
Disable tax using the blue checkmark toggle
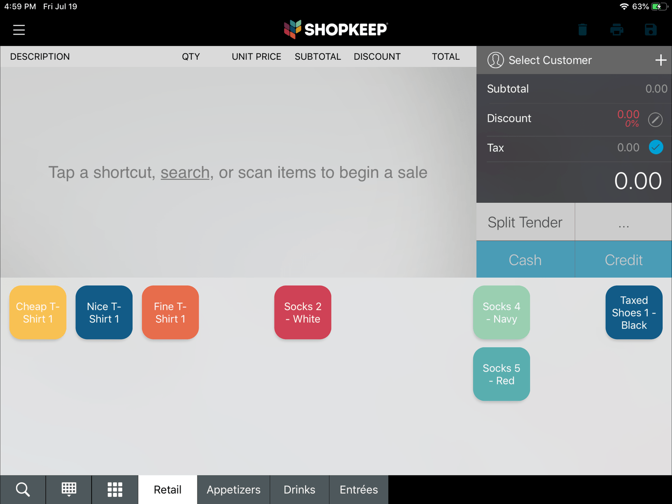656,147
